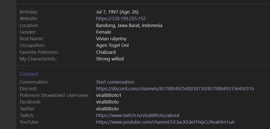The height and width of the screenshot is (129, 270).
Task: Click the gender value Female
Action: 104,32
